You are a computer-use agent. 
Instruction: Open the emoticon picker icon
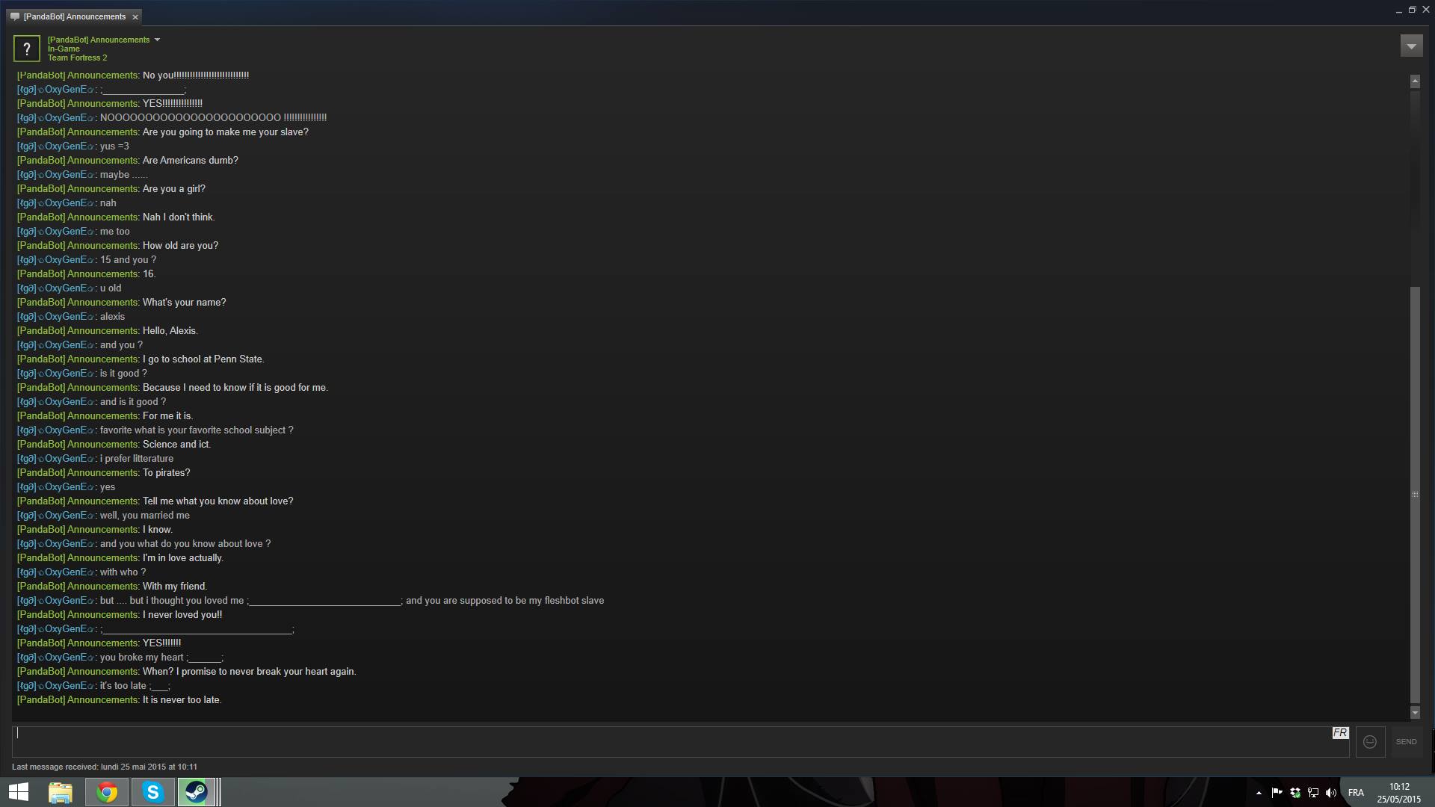[x=1370, y=742]
